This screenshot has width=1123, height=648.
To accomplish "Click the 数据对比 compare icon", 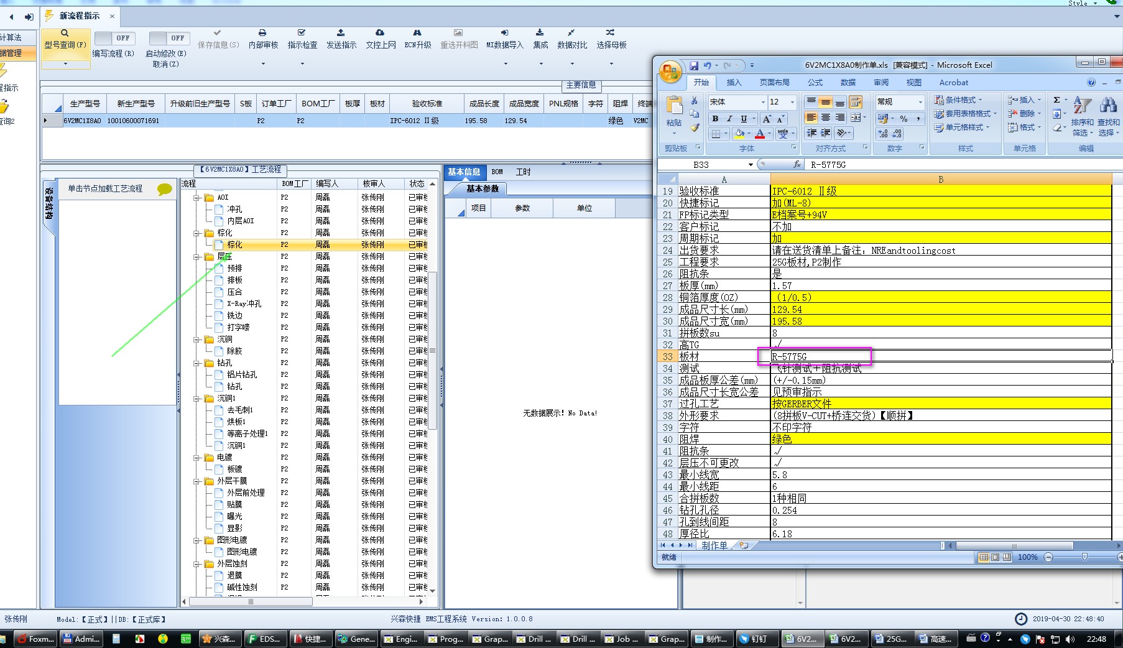I will pyautogui.click(x=571, y=32).
